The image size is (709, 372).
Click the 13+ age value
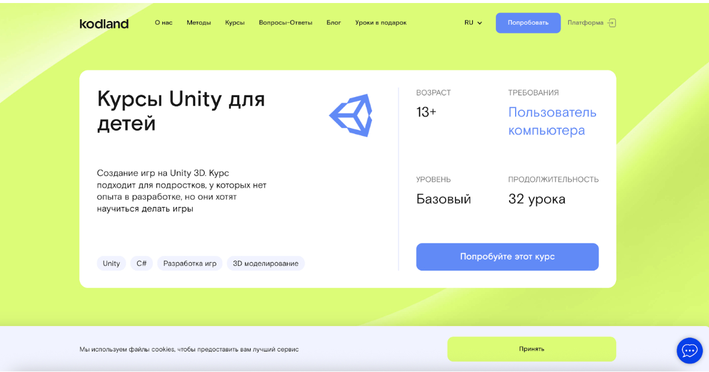pos(426,112)
